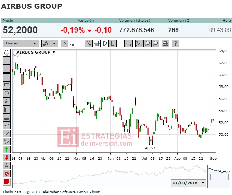The height and width of the screenshot is (195, 232).
Task: Expand the AIRBUS GROUP series menu
Action: (x=54, y=52)
